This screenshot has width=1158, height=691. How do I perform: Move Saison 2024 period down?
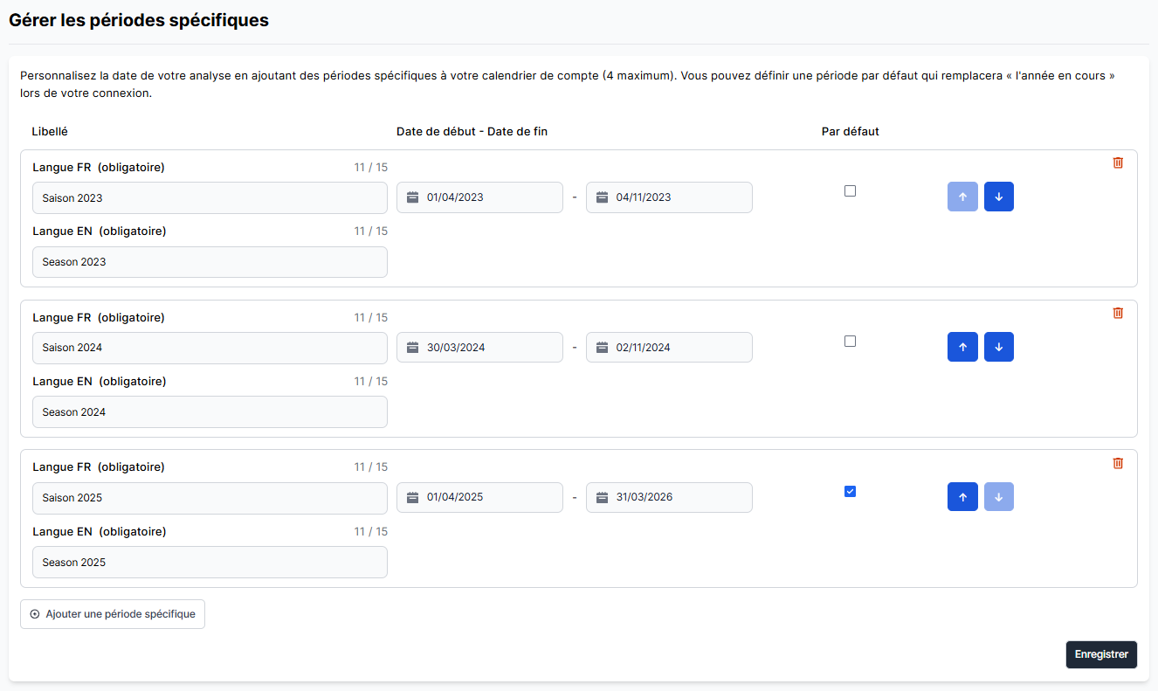(x=998, y=347)
